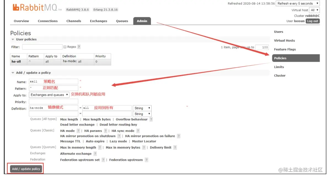The width and height of the screenshot is (328, 178).
Task: Open help for Max in memory bytes
Action: 144,147
